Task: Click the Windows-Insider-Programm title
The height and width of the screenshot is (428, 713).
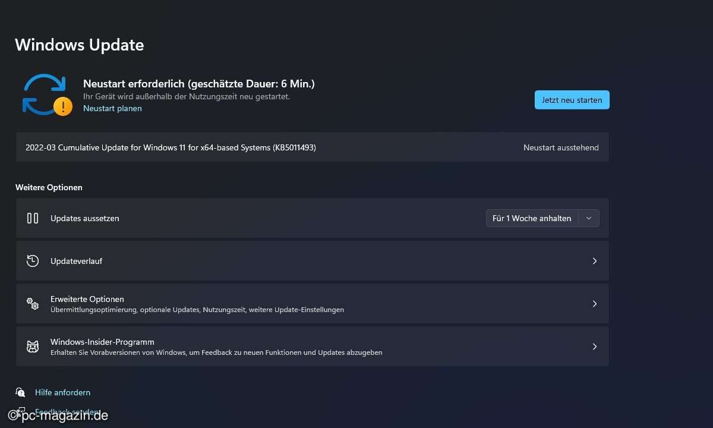Action: click(102, 342)
